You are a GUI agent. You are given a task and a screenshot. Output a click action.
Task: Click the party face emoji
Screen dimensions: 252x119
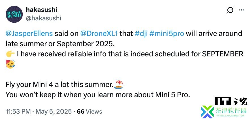[x=10, y=64]
